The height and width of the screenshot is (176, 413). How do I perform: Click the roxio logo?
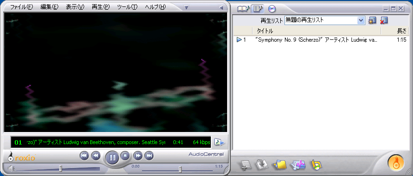pyautogui.click(x=22, y=157)
